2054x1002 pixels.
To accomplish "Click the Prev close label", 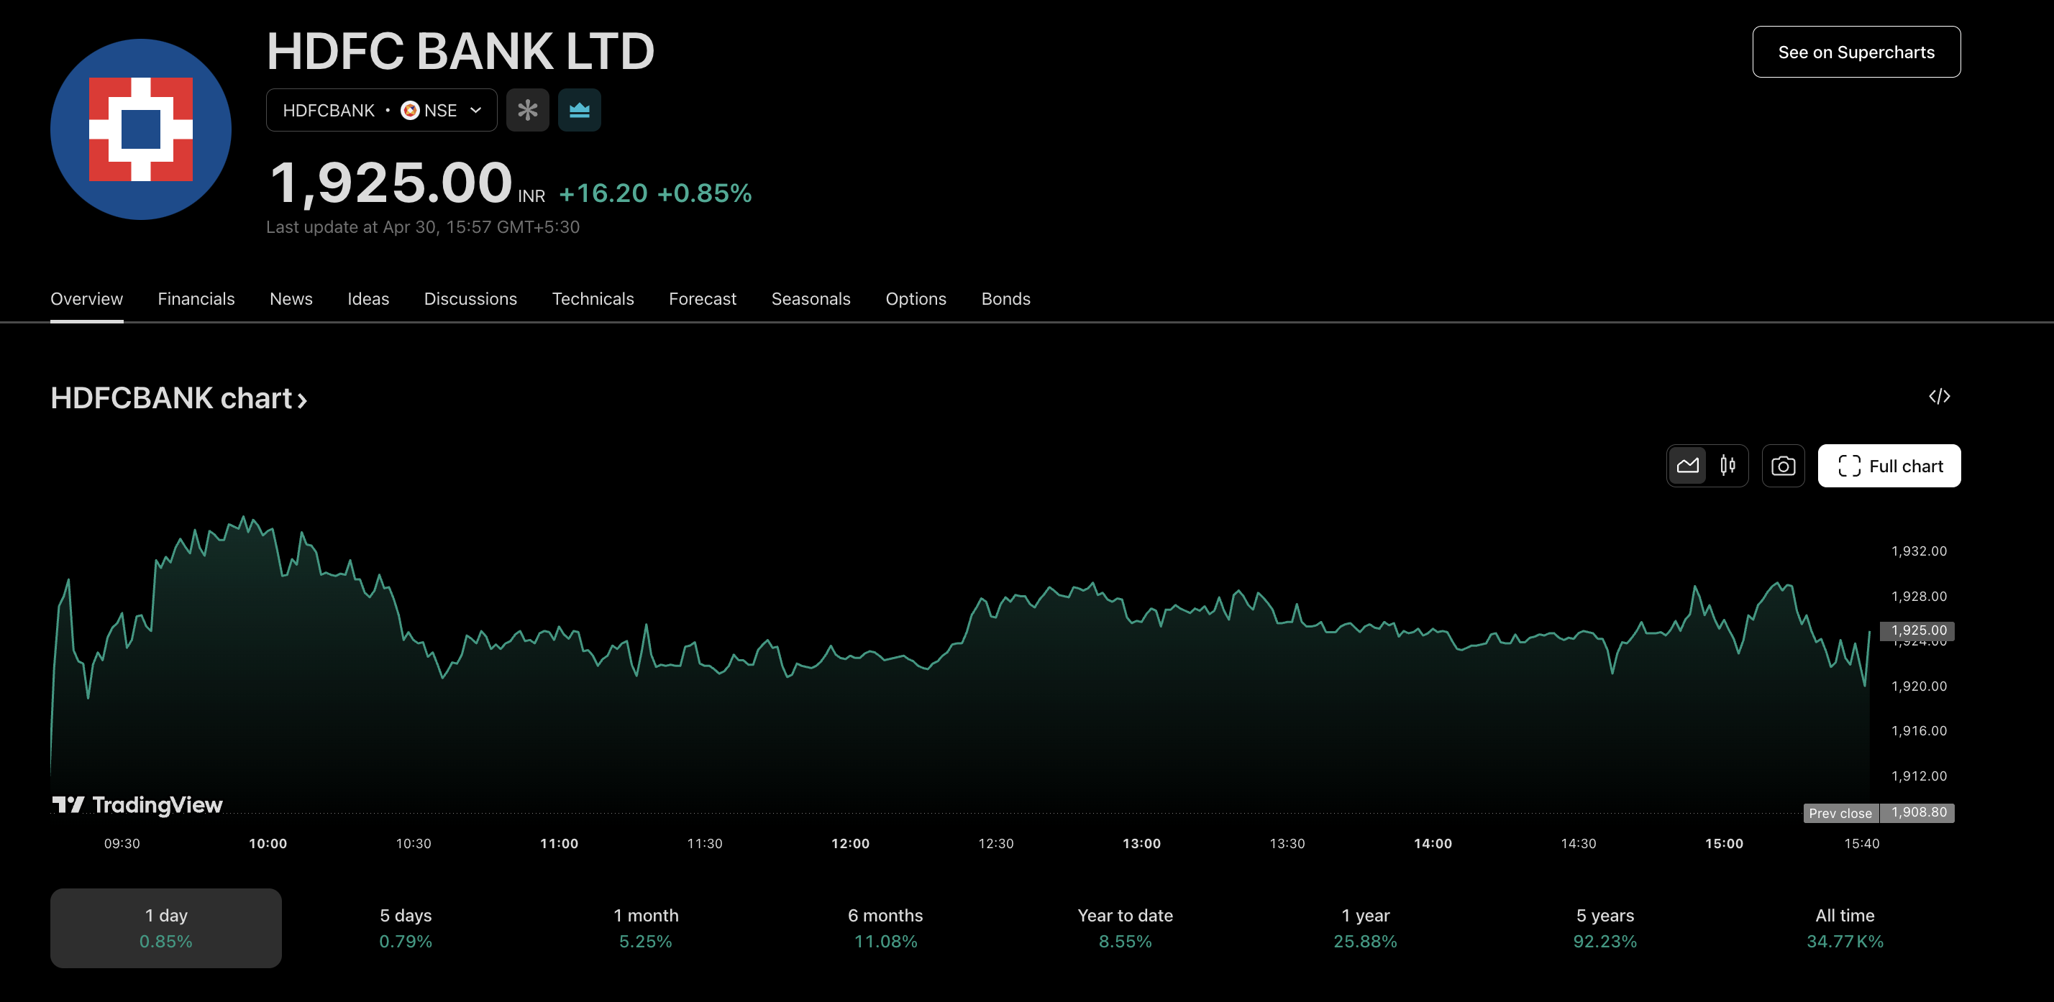I will 1840,813.
